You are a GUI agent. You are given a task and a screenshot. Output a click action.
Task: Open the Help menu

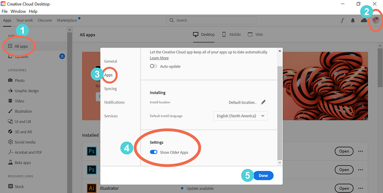click(33, 11)
